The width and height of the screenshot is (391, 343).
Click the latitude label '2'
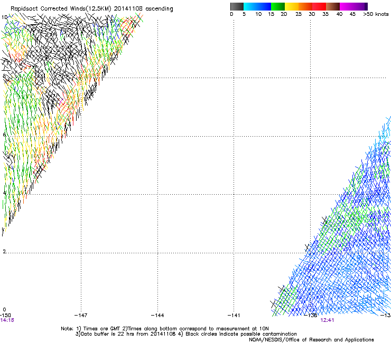4,251
